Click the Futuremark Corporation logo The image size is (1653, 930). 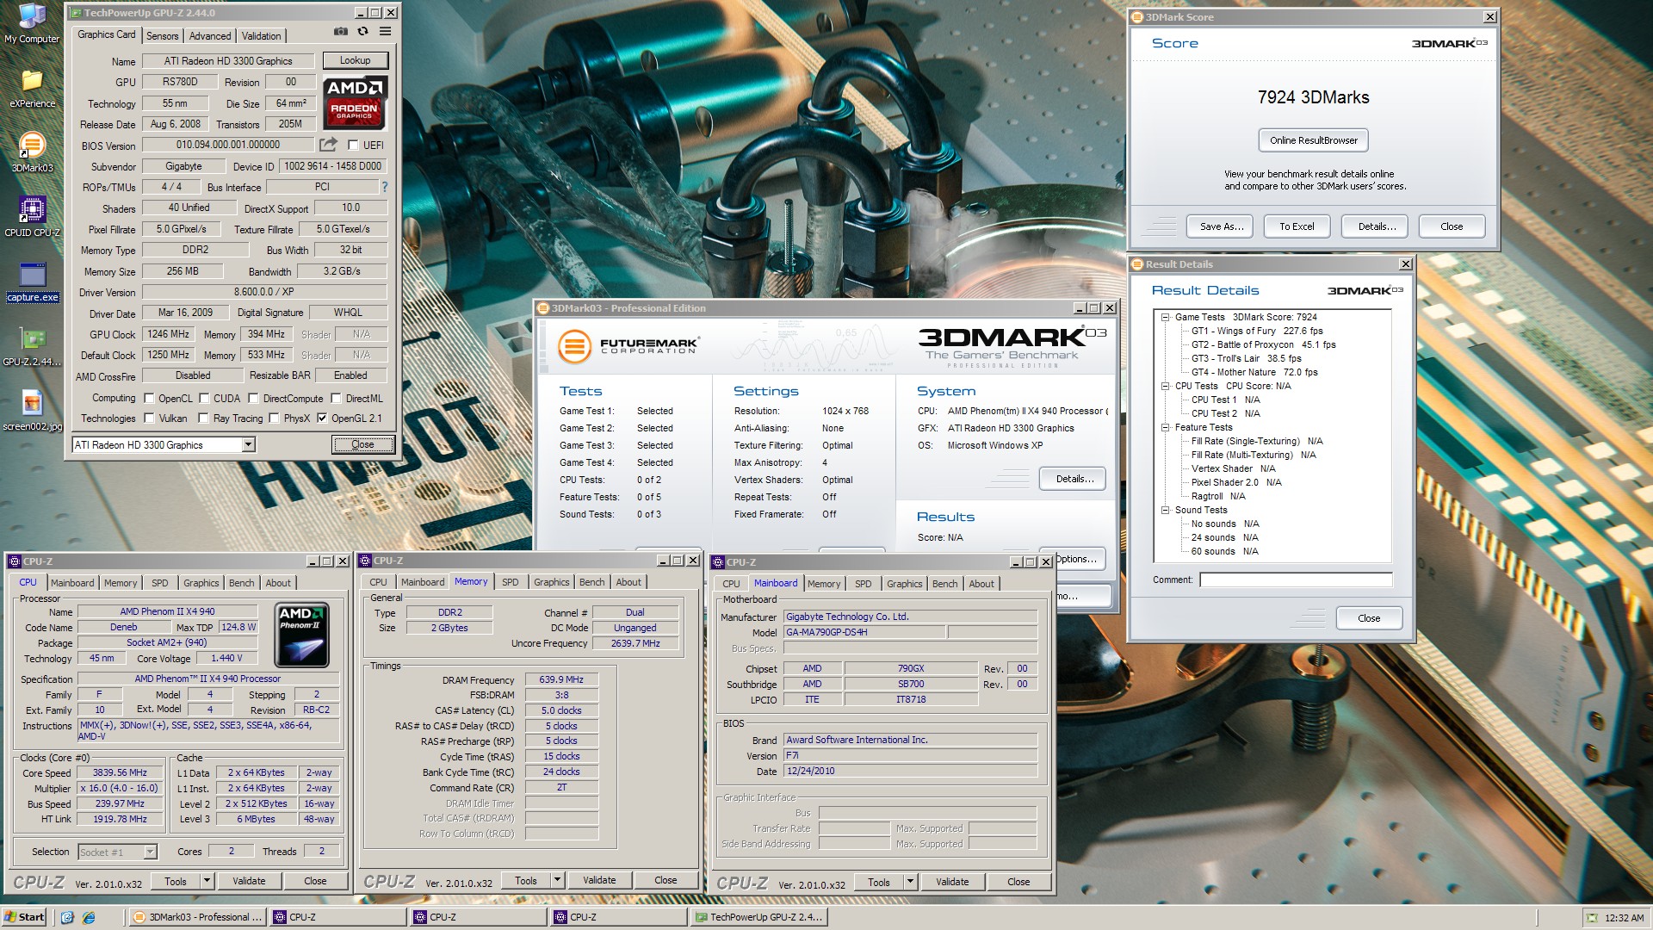click(628, 347)
